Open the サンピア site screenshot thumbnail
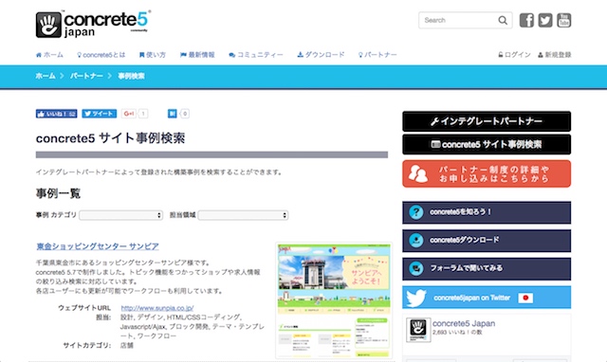Viewport: 607px width, 362px height. (334, 300)
